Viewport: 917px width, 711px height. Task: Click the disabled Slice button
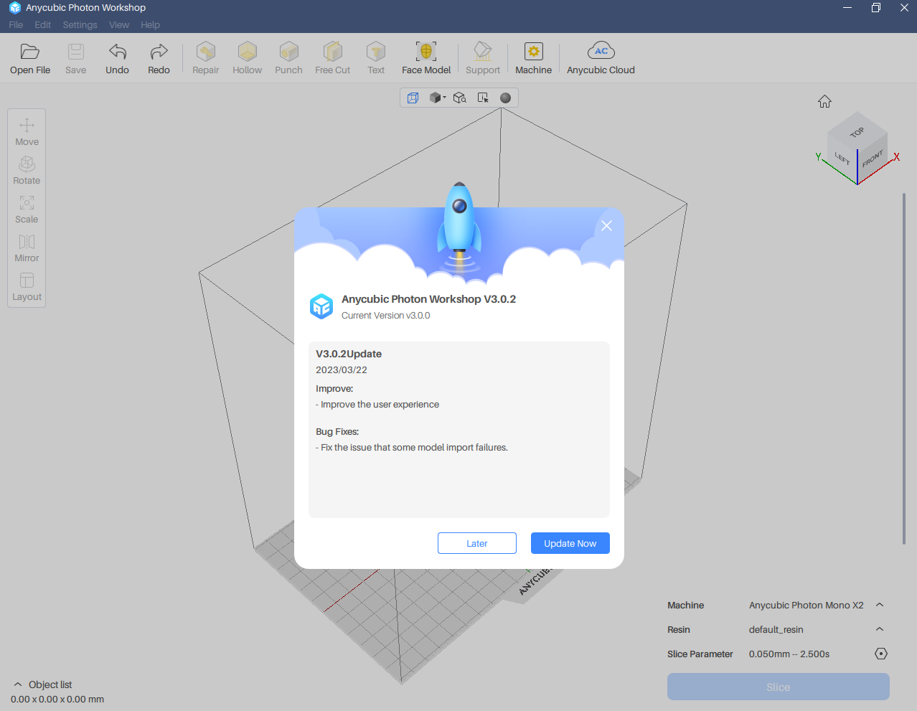pyautogui.click(x=779, y=687)
